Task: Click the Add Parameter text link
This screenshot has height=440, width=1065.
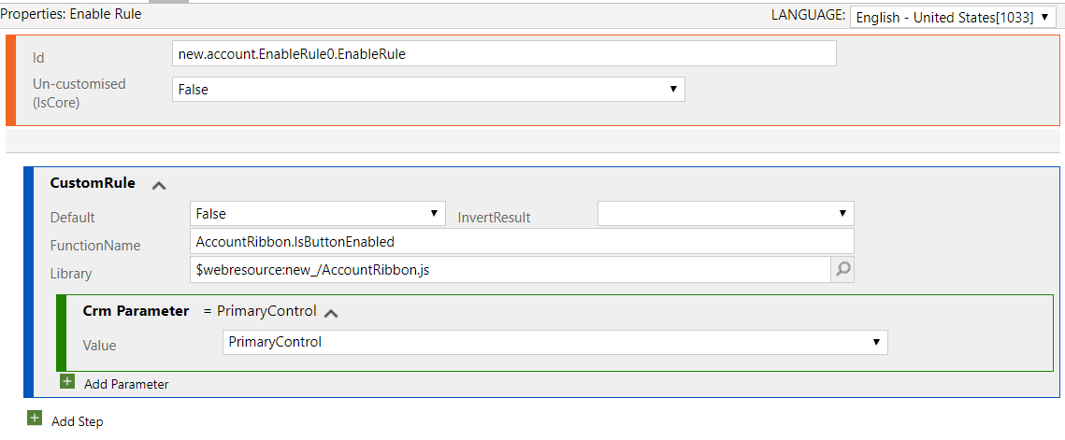Action: point(126,384)
